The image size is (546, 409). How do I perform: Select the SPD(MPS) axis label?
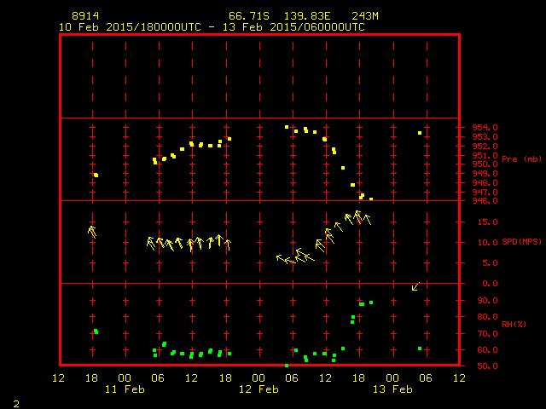pos(521,242)
